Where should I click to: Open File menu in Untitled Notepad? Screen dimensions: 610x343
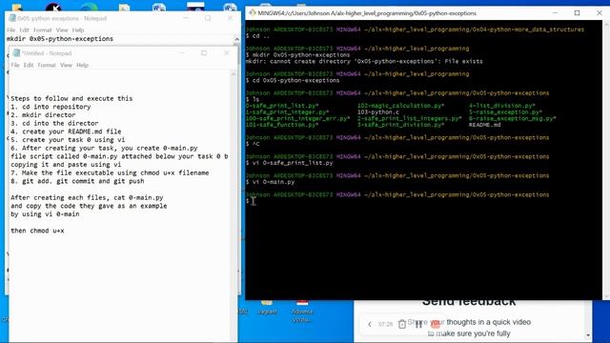(15, 65)
